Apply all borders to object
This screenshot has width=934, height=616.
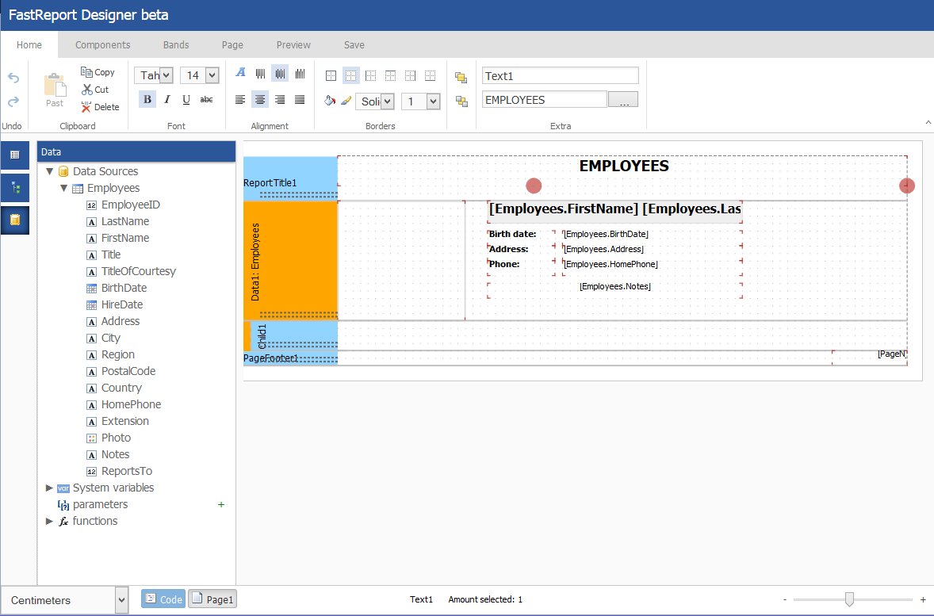331,75
